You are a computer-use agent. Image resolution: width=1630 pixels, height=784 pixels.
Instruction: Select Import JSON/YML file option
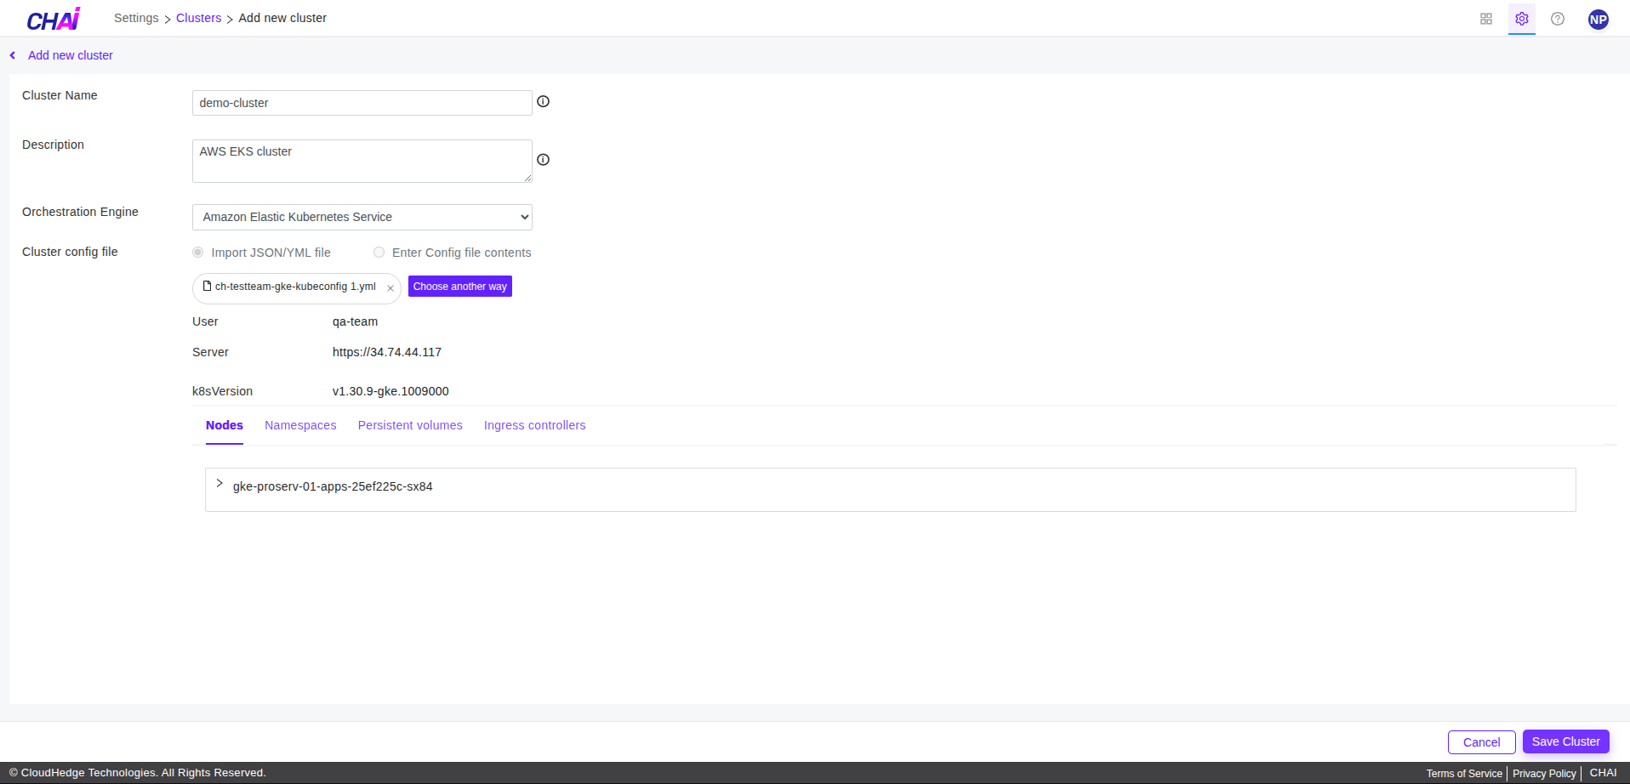click(198, 253)
